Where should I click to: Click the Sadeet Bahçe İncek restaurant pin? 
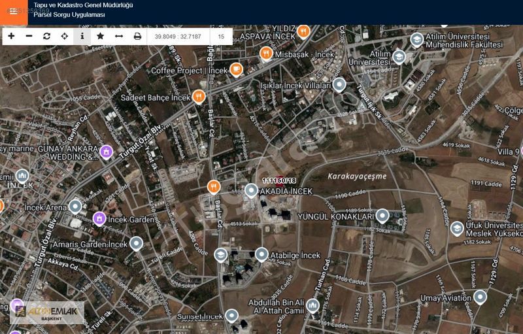click(199, 97)
